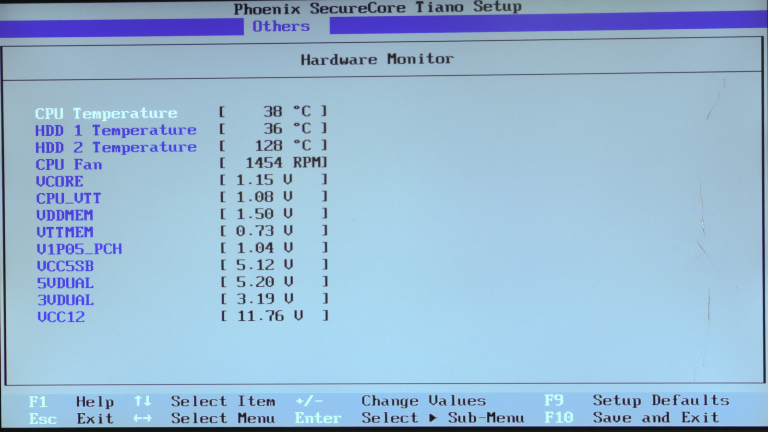Image resolution: width=768 pixels, height=432 pixels.
Task: Select the CPU_VTT label
Action: point(69,198)
